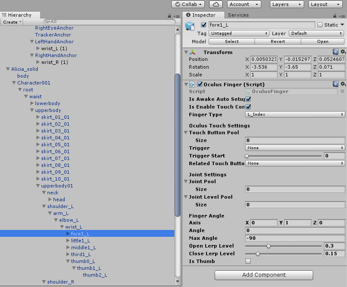Collapse the thumb0_L tree node

point(68,261)
